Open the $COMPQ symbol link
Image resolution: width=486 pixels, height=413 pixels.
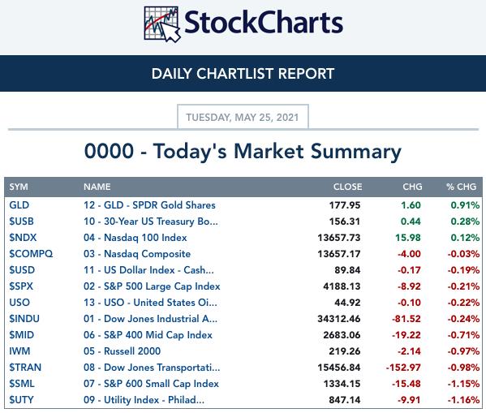(x=31, y=254)
